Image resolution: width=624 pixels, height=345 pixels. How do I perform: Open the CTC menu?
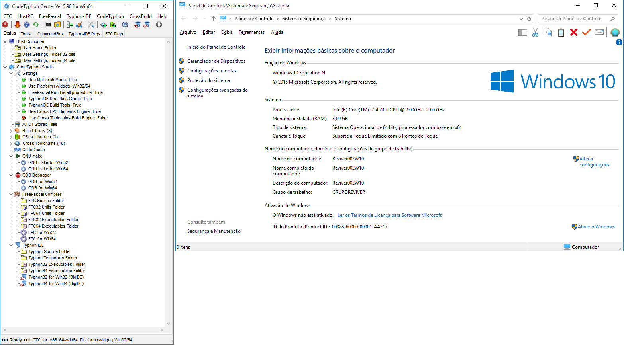[x=8, y=16]
